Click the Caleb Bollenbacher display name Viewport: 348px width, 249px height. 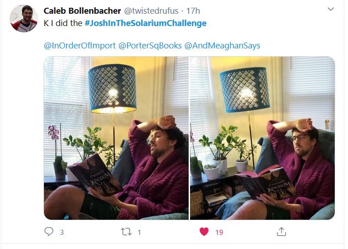coord(82,11)
